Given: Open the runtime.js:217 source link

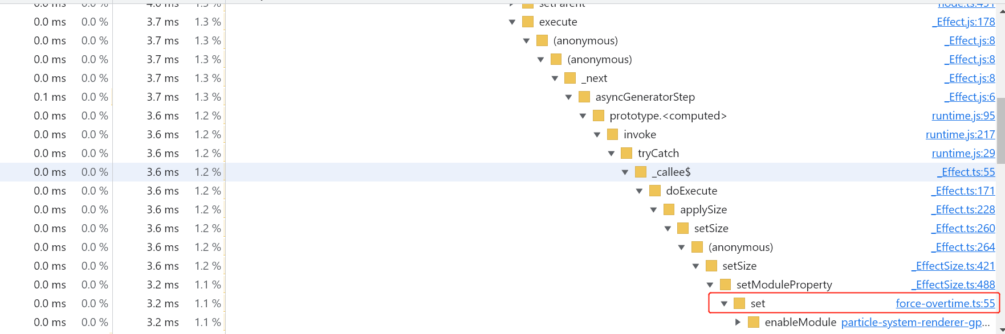Looking at the screenshot, I should (960, 135).
